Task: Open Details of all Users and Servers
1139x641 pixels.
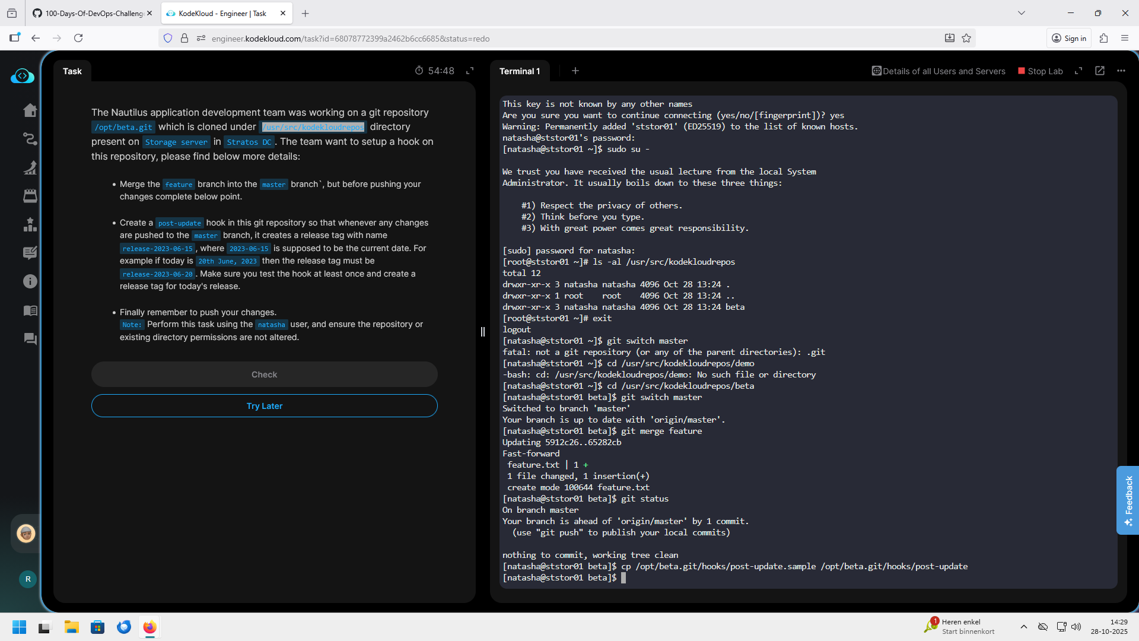Action: click(x=938, y=71)
